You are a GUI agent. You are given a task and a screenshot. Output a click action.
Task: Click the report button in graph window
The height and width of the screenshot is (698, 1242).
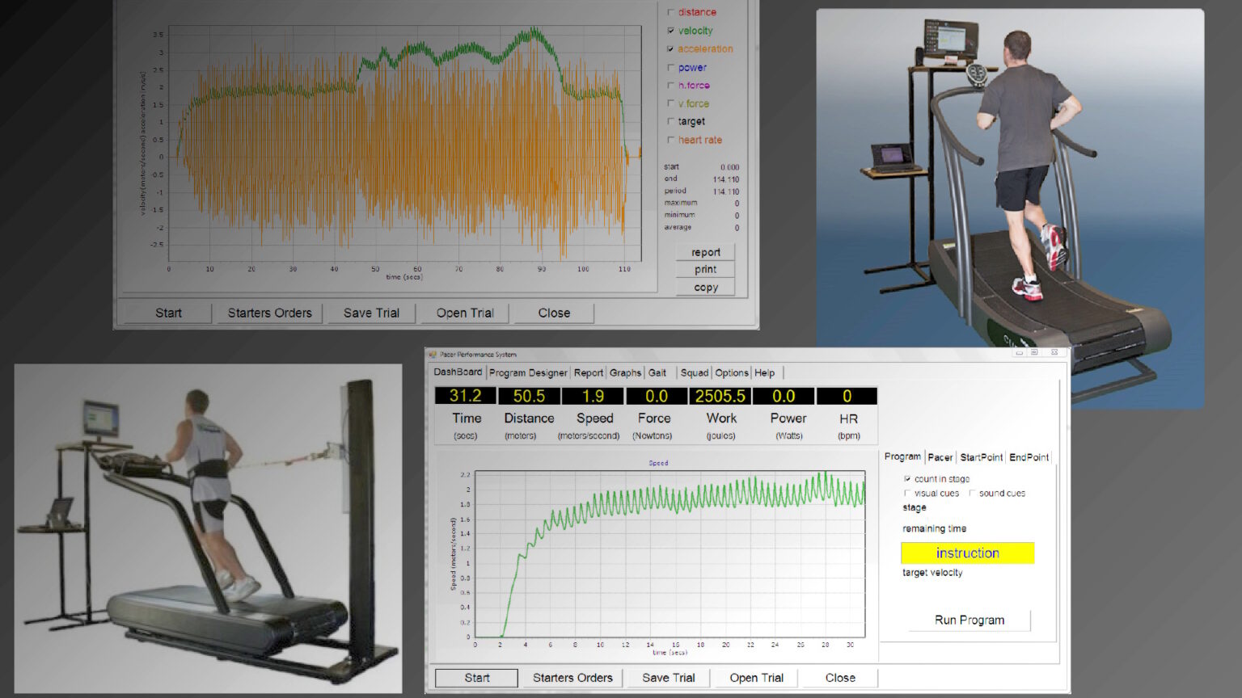click(705, 252)
